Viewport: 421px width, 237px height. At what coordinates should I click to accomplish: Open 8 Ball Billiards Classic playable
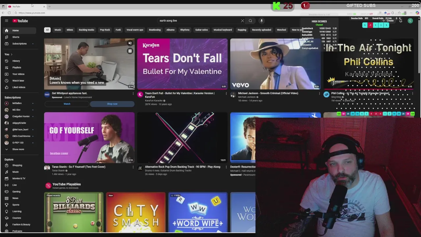point(74,212)
